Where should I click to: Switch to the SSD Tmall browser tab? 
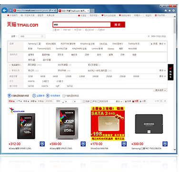74,11
